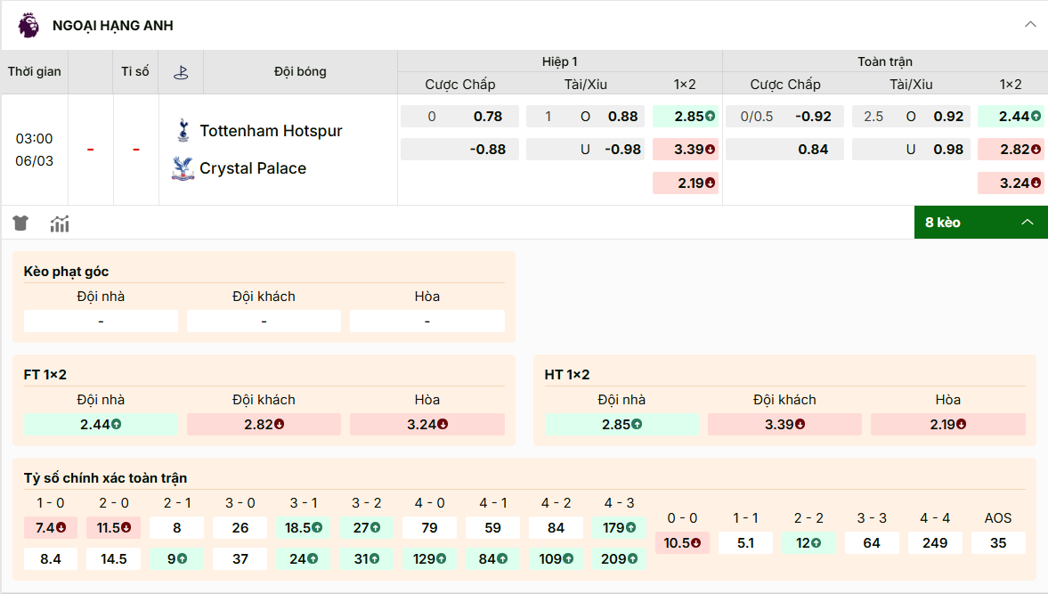
Task: Click the Premier League logo
Action: (27, 25)
